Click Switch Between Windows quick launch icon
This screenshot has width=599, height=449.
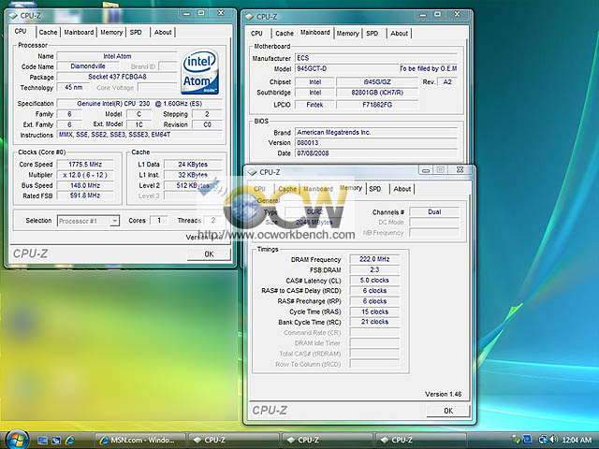tap(56, 441)
